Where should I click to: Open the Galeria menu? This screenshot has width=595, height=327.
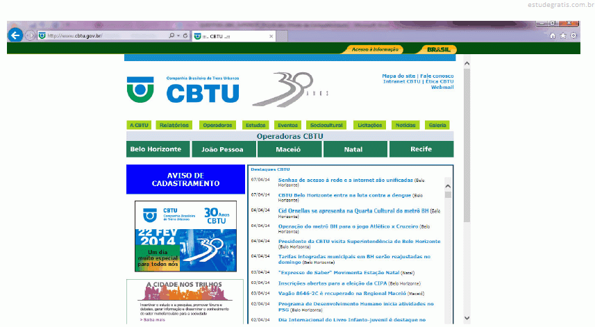[x=437, y=125]
